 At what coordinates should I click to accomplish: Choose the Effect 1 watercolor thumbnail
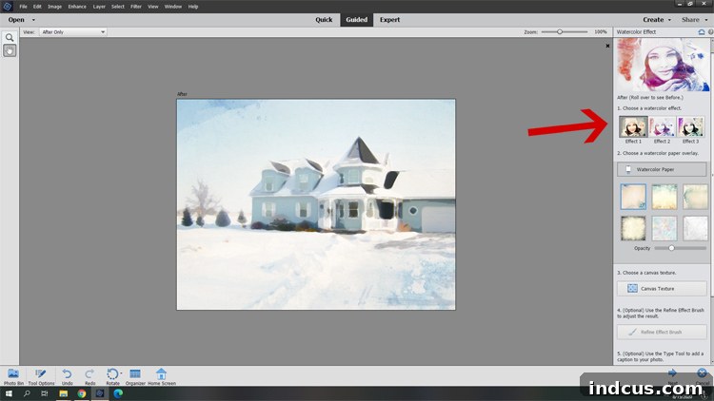[633, 126]
